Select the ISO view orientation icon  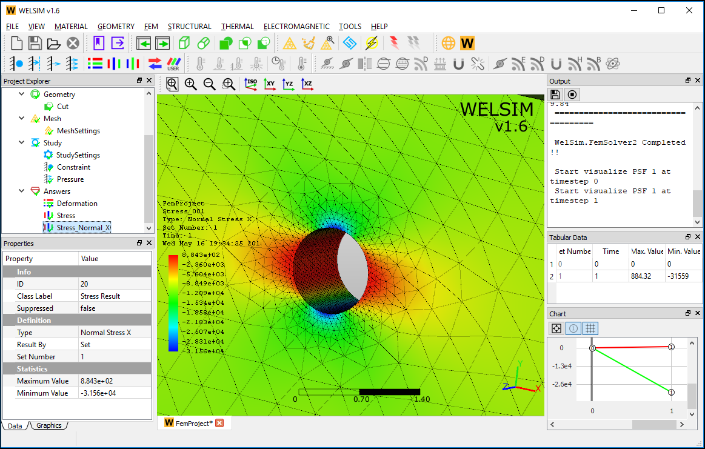point(251,84)
